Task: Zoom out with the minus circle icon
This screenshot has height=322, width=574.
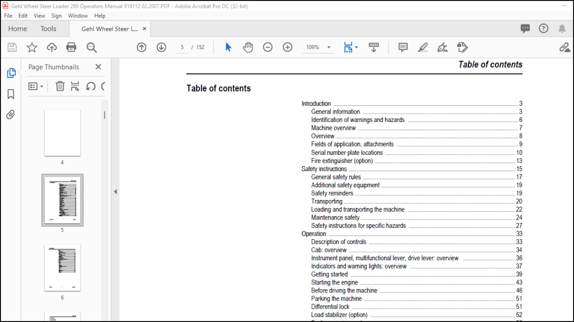Action: click(x=267, y=47)
